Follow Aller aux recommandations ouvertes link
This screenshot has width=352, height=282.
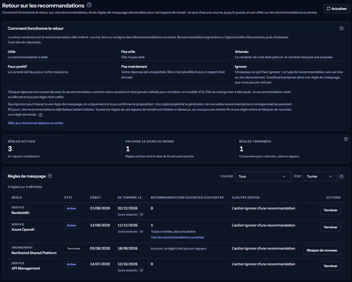(35, 123)
